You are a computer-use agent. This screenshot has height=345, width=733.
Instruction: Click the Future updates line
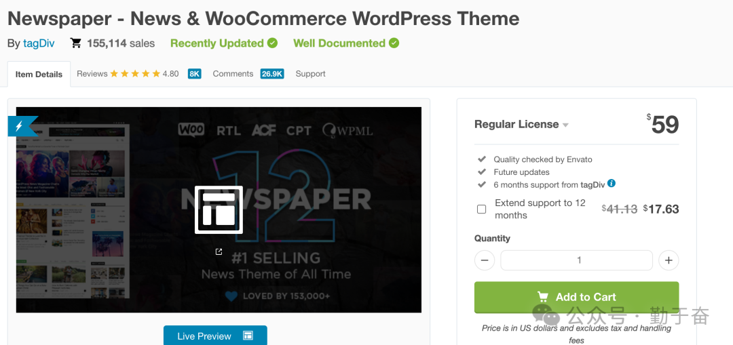point(521,171)
